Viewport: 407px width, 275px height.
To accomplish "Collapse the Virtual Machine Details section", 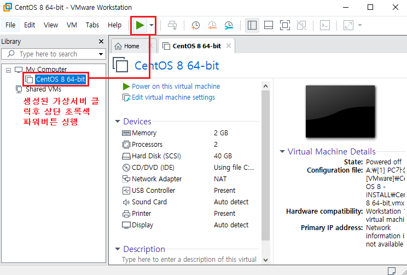I will [x=282, y=151].
